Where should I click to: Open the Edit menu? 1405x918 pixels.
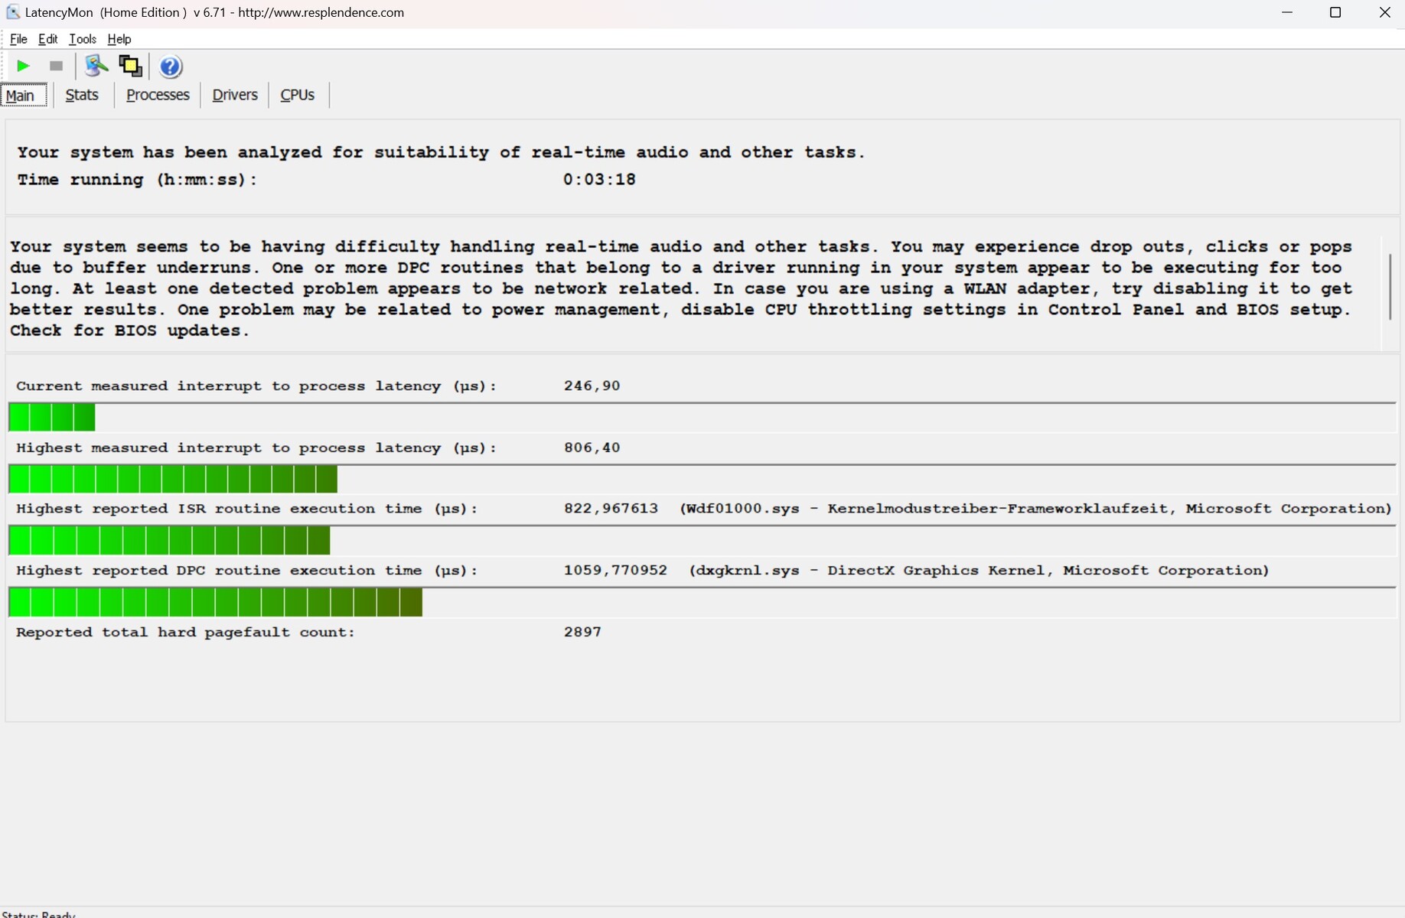tap(47, 39)
